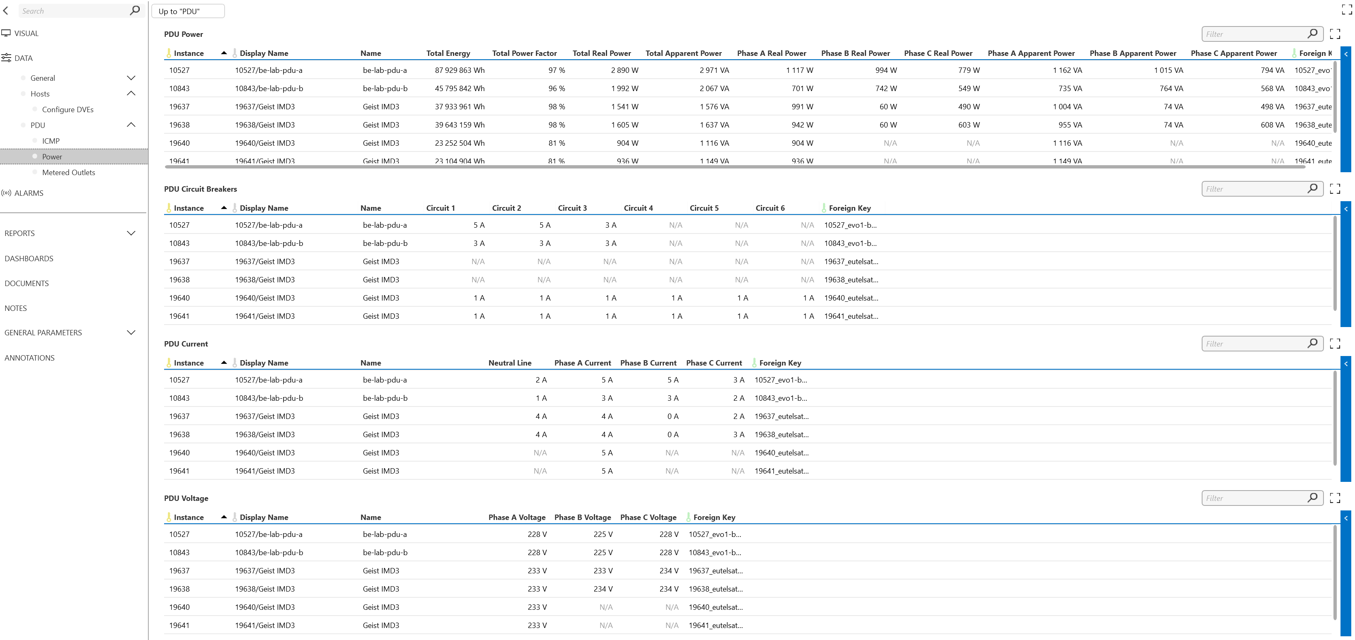Expand the General tree section
Viewport: 1355px width, 640px height.
pos(131,78)
